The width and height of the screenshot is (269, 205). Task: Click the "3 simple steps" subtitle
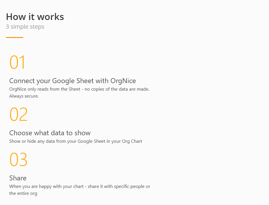point(25,27)
